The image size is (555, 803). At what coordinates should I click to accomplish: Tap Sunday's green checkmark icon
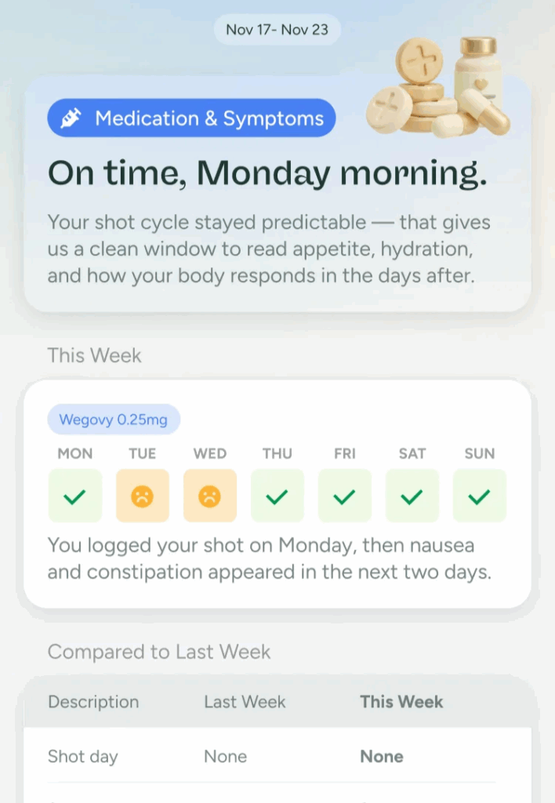(479, 496)
